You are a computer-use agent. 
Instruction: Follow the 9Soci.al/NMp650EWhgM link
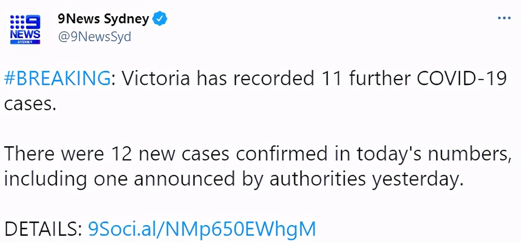pyautogui.click(x=202, y=228)
